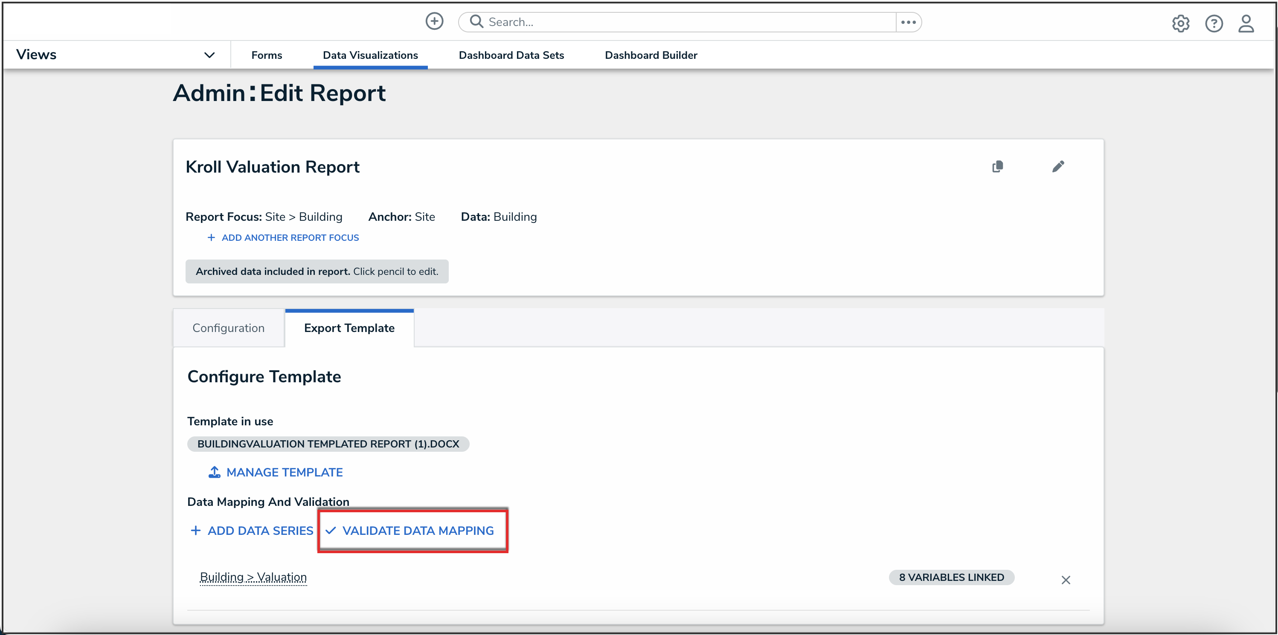Expand the Views dropdown
The height and width of the screenshot is (635, 1278).
coord(209,55)
